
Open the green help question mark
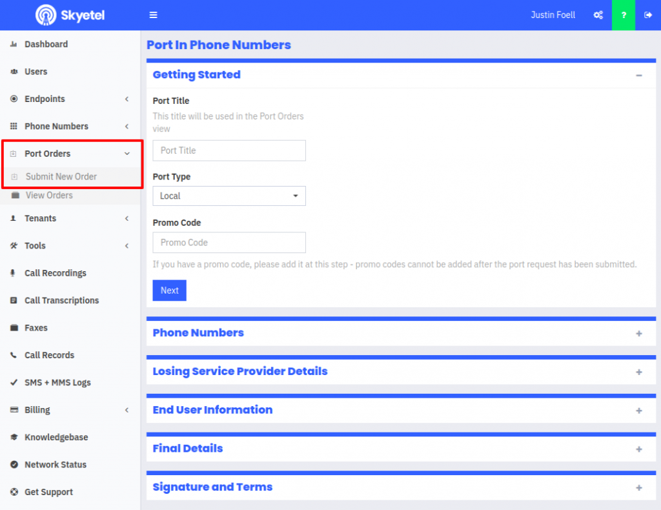624,15
